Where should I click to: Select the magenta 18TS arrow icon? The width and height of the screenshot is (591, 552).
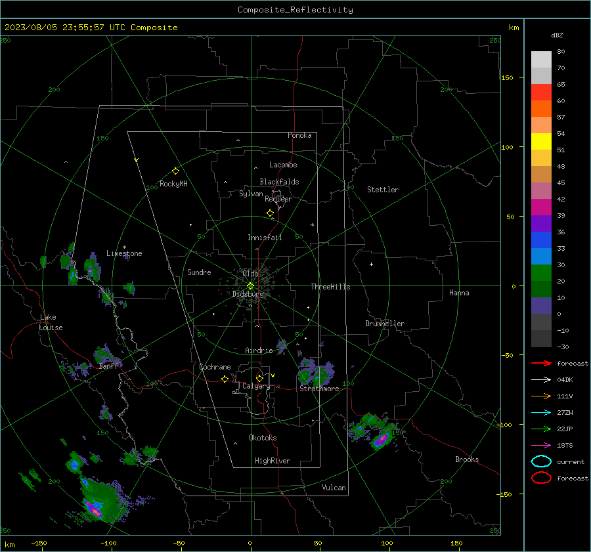pyautogui.click(x=541, y=446)
